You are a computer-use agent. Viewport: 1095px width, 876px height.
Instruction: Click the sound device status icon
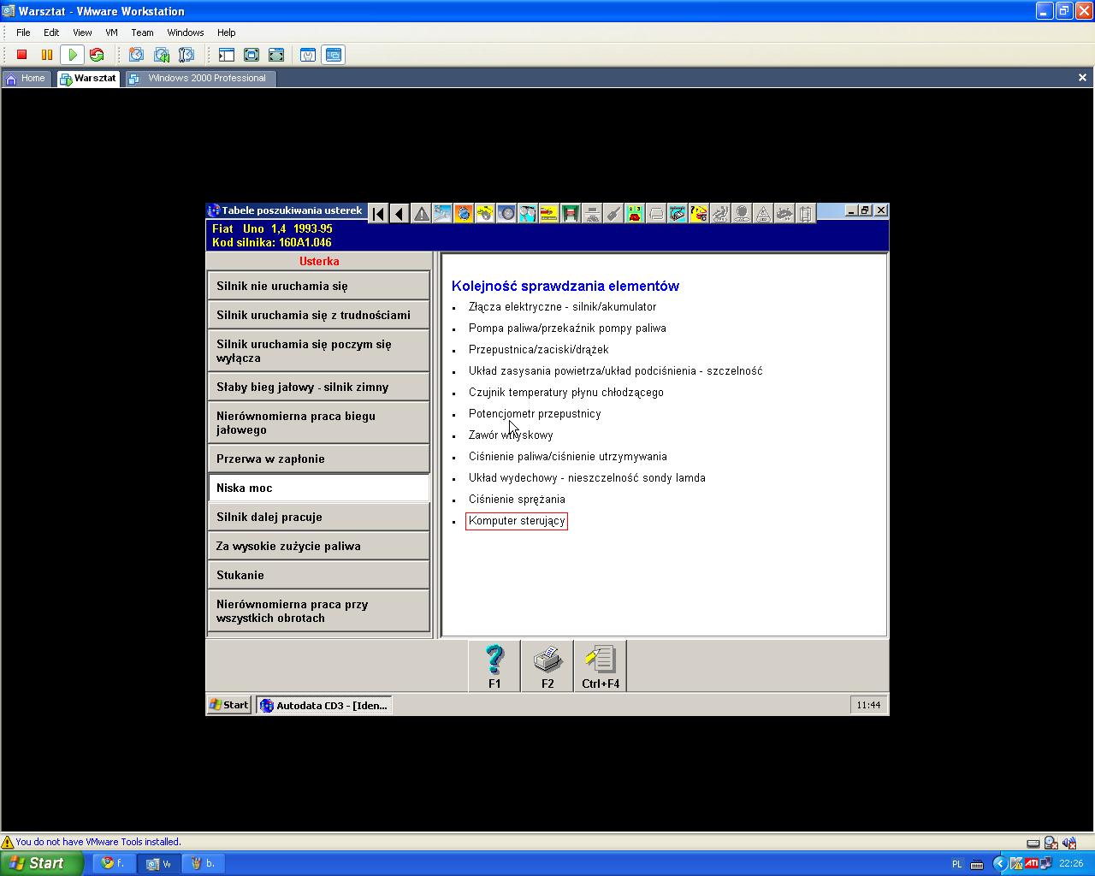[x=1070, y=843]
